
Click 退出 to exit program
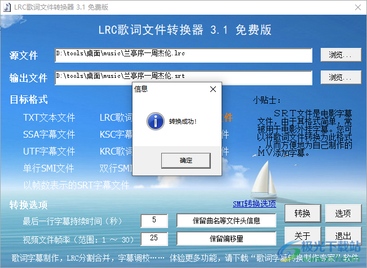tap(343, 236)
